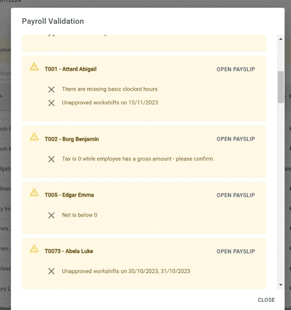Click warning icon for T005 Edgar Emma
This screenshot has height=310, width=291.
(x=34, y=192)
